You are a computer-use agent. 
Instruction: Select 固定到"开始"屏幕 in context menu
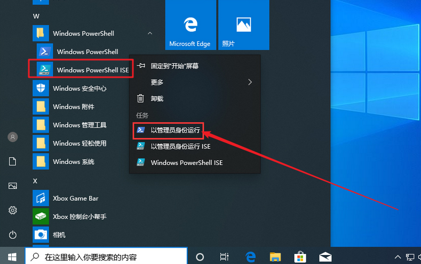pos(195,66)
